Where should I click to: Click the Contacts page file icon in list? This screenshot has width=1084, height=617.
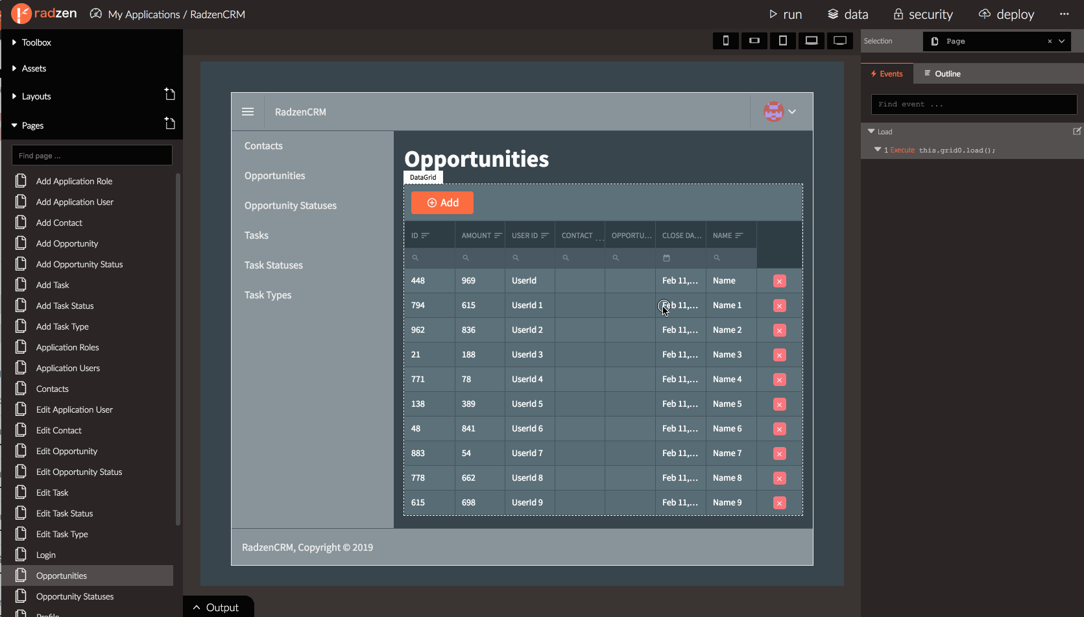pyautogui.click(x=21, y=388)
